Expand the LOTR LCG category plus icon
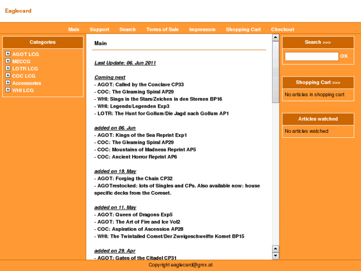 [8, 68]
